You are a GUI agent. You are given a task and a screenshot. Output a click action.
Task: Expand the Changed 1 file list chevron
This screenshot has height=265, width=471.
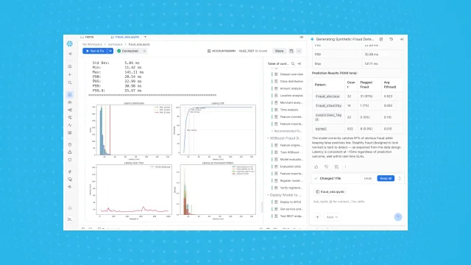pyautogui.click(x=400, y=178)
